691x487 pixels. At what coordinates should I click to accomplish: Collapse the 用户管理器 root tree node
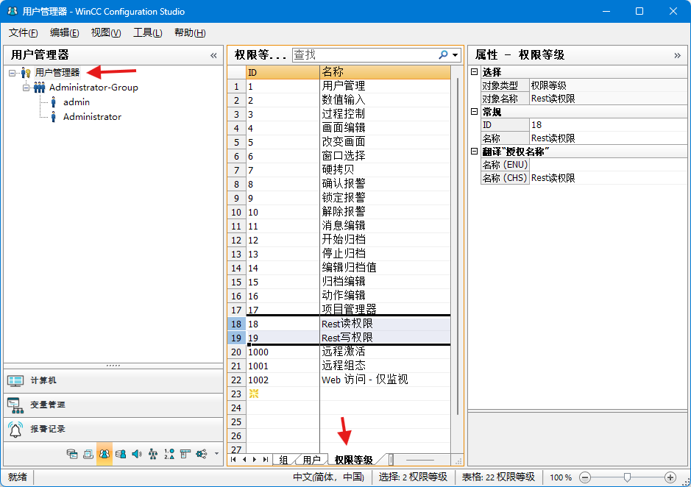click(x=12, y=73)
